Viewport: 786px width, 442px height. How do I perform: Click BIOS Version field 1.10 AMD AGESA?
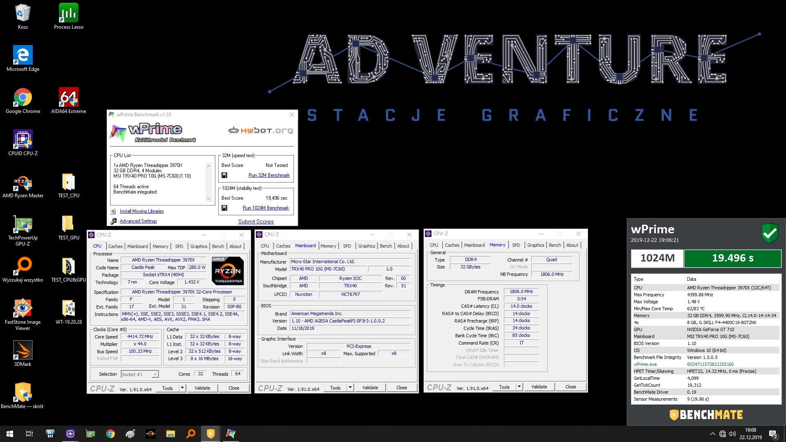coord(350,321)
